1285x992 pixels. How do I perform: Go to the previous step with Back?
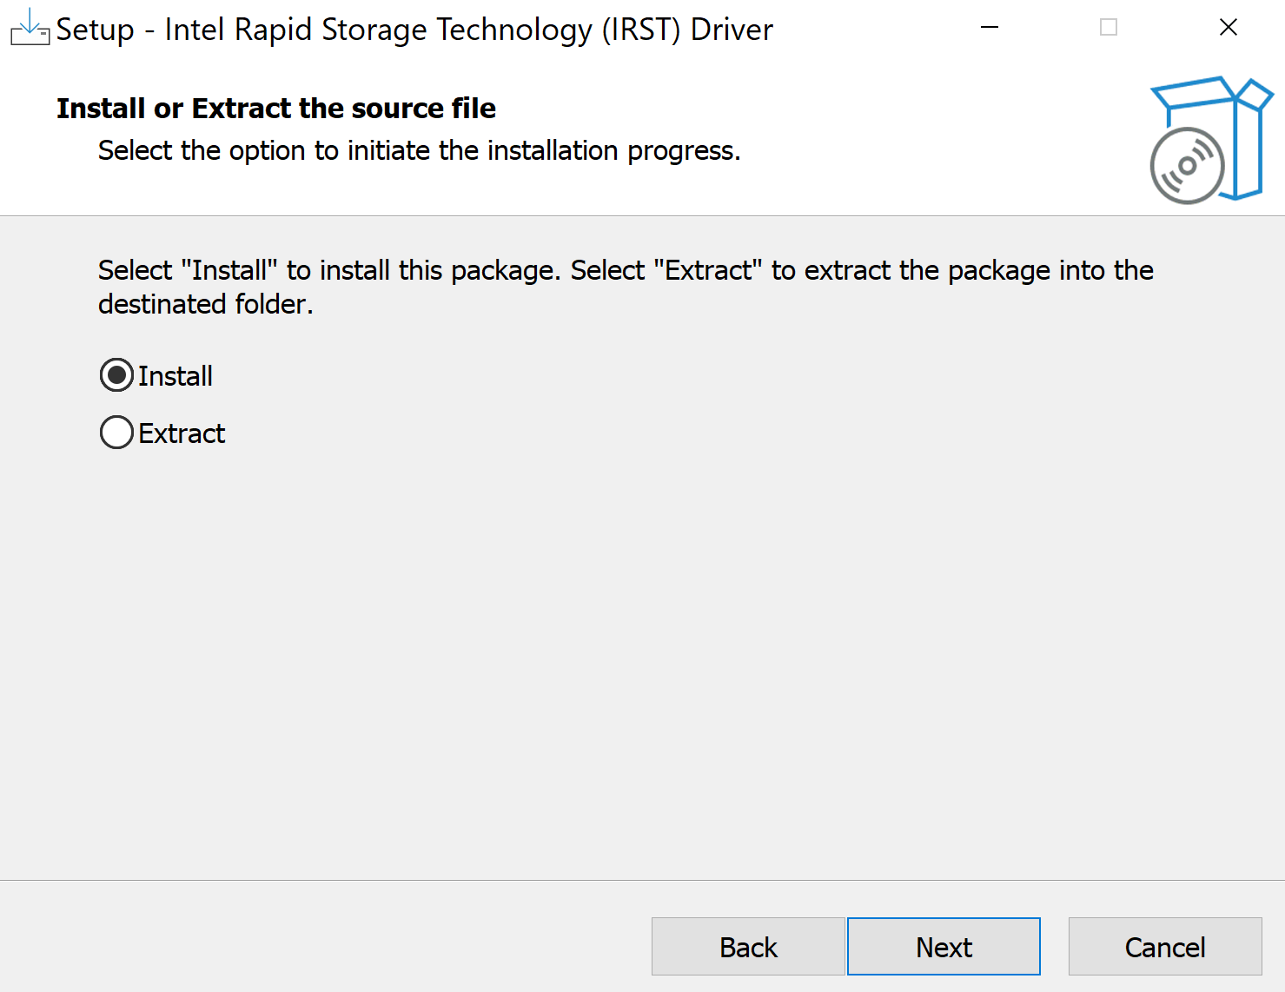(748, 947)
